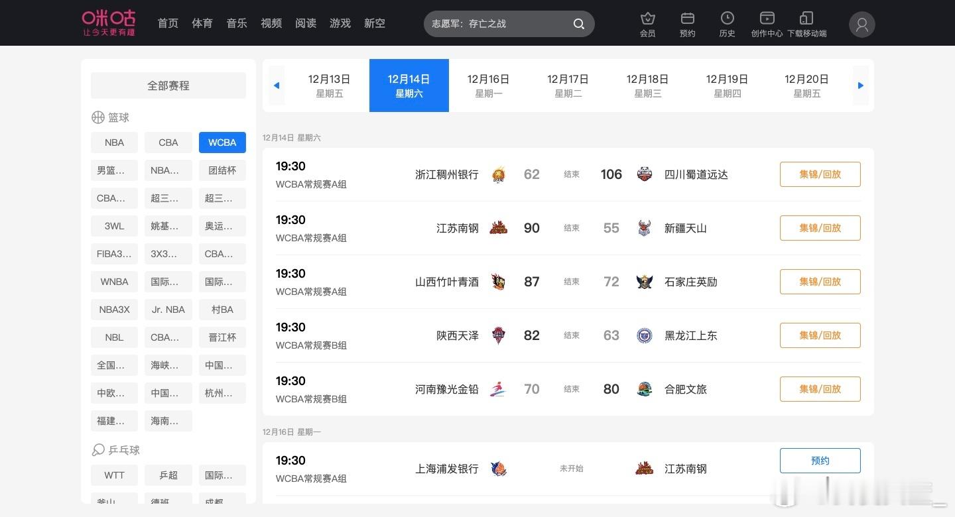The image size is (955, 517).
Task: Show later dates with right arrow
Action: point(861,86)
